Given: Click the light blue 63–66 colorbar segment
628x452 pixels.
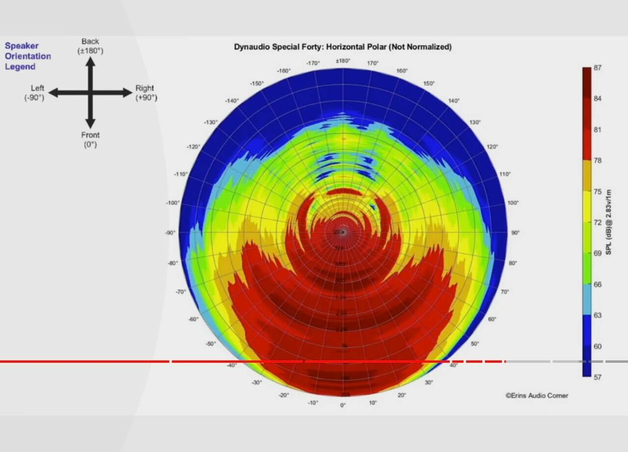Looking at the screenshot, I should click(587, 300).
